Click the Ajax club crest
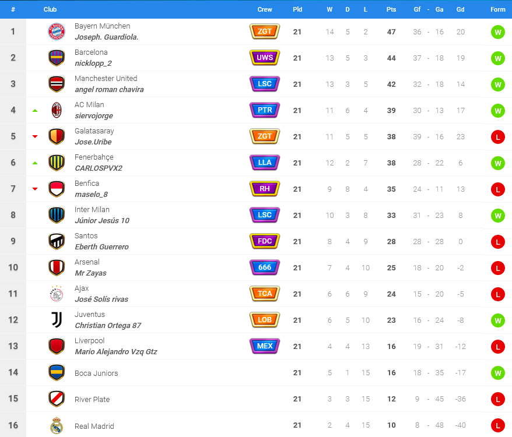 tap(57, 294)
